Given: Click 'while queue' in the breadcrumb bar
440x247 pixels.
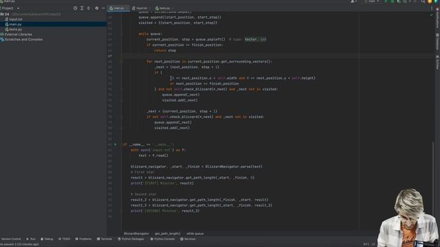Looking at the screenshot, I should (x=195, y=233).
